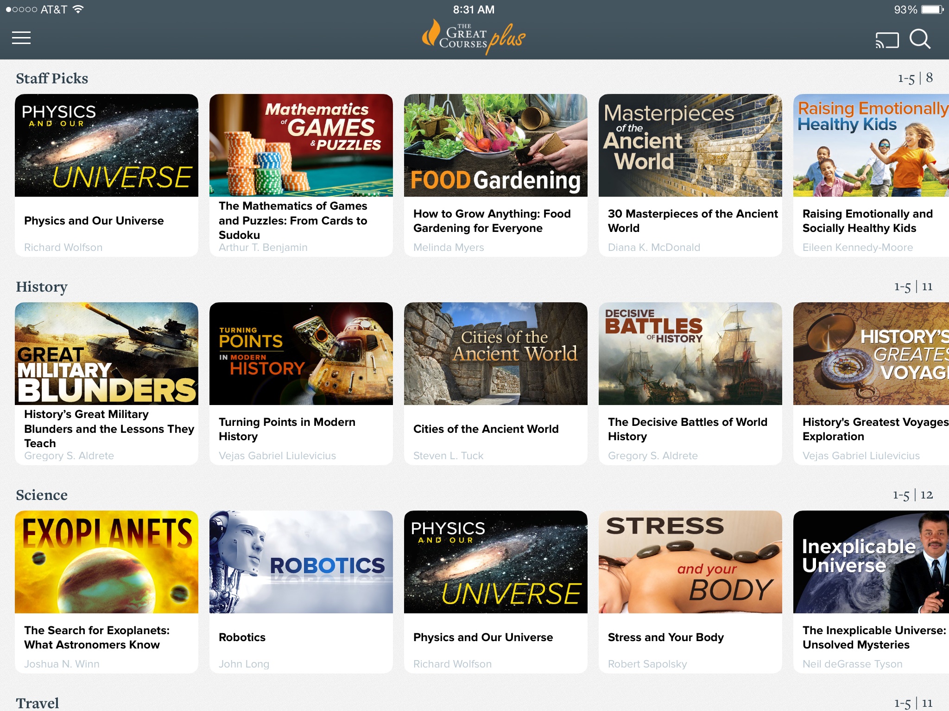Tap the Staff Picks section heading
Screen dimensions: 949x711
click(x=52, y=78)
